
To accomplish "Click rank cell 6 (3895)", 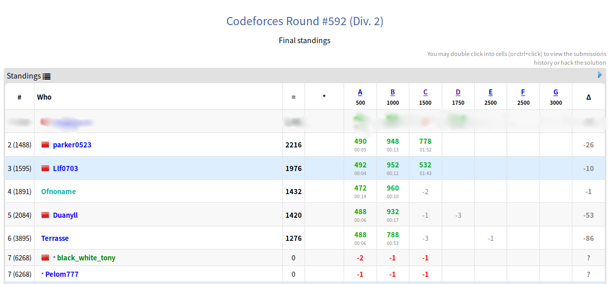I will (20, 238).
